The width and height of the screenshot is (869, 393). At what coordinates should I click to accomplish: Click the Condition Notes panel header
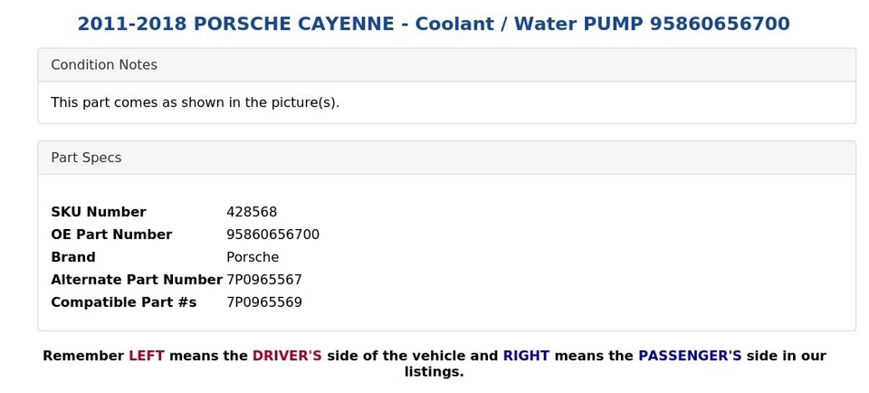tap(104, 65)
